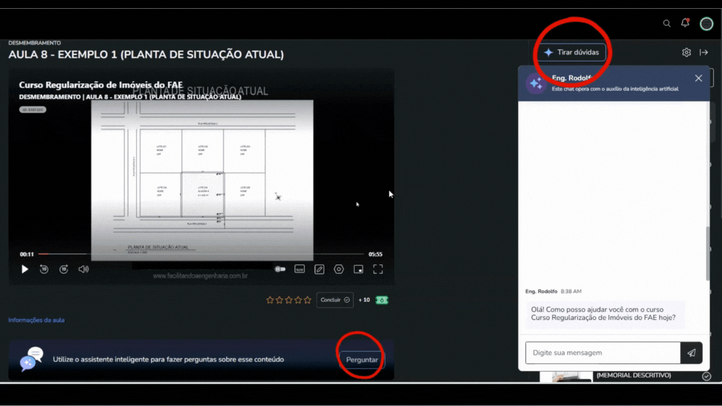This screenshot has height=406, width=722.
Task: Click the Tirar dúvidas button
Action: [571, 53]
